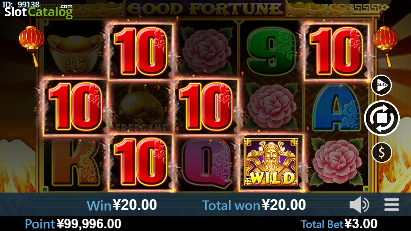
Task: Click the spin reels button
Action: [382, 118]
